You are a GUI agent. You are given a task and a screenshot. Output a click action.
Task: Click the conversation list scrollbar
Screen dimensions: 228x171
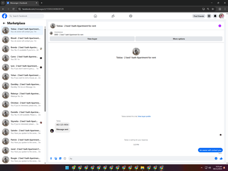pos(45,70)
